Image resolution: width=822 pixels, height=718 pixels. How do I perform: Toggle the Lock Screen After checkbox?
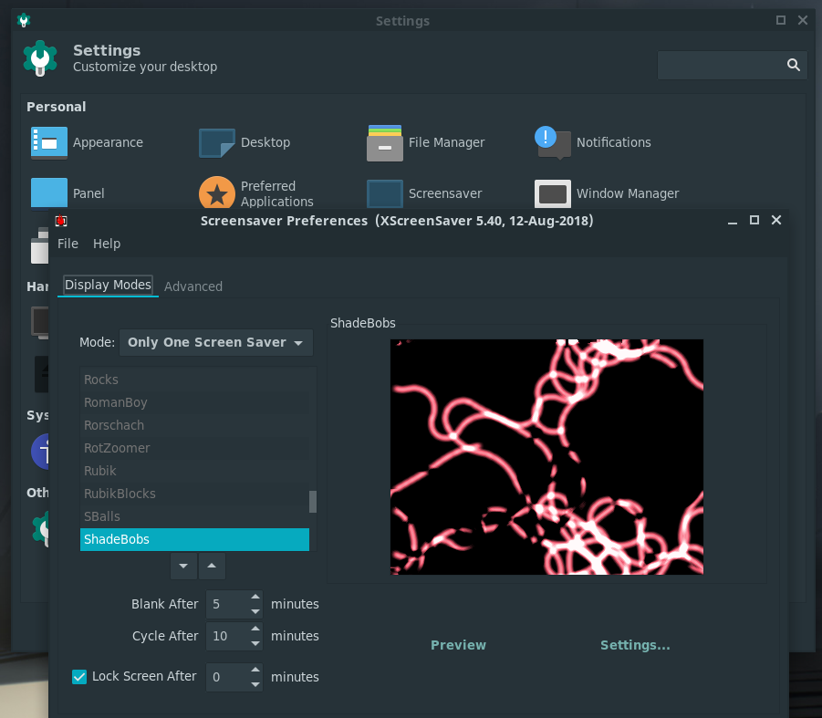click(79, 677)
